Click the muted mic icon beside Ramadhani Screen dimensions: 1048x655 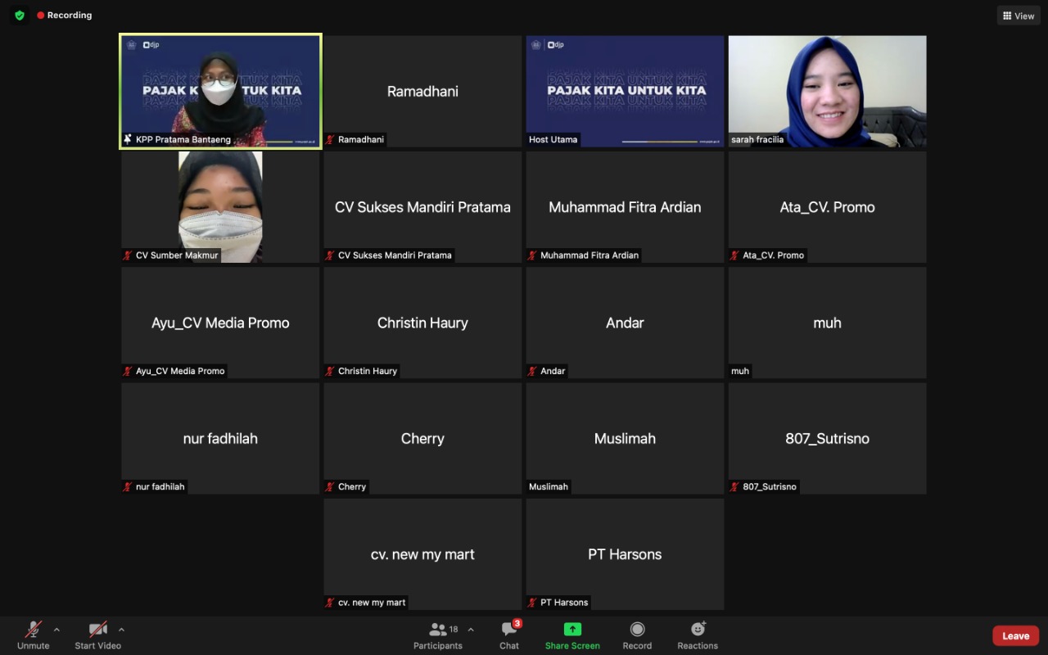pyautogui.click(x=330, y=140)
